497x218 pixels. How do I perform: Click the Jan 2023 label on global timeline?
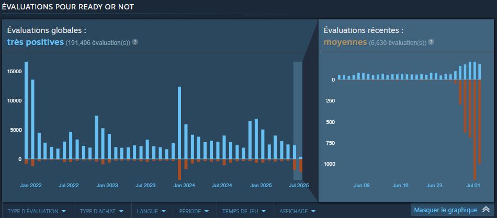click(x=107, y=185)
